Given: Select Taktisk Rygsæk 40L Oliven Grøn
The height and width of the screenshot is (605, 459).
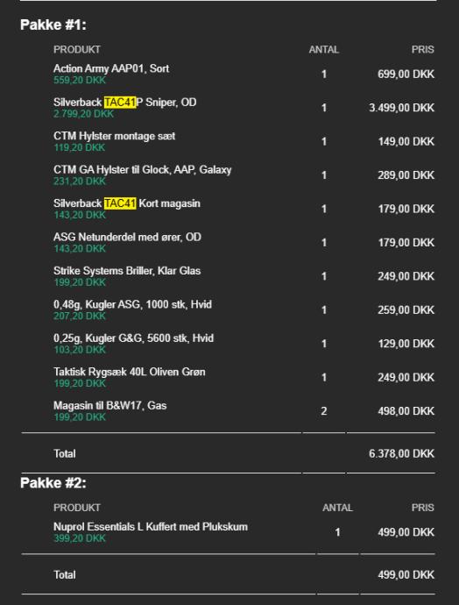Looking at the screenshot, I should 129,372.
